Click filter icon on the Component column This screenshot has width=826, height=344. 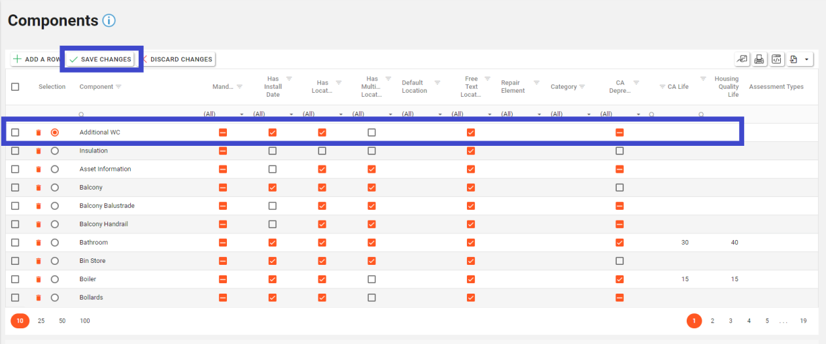(x=118, y=87)
